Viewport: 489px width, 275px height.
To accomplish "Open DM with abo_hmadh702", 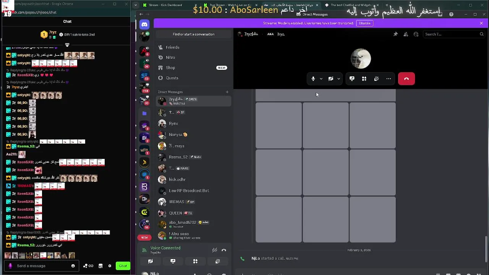I will (x=193, y=224).
